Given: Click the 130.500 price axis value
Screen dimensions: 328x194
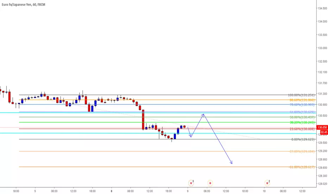Looking at the screenshot, I should [322, 116].
